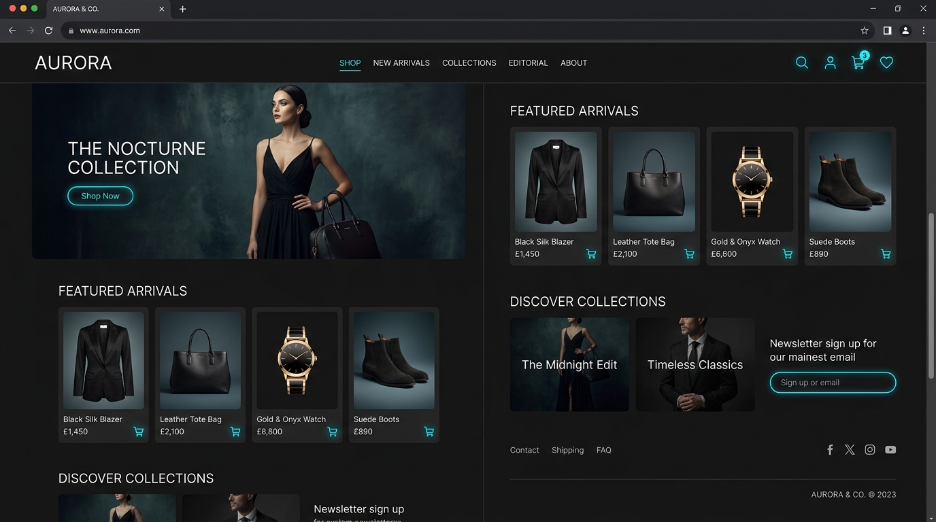Image resolution: width=936 pixels, height=522 pixels.
Task: Open Black Silk Blazer image in left pane
Action: coord(103,360)
